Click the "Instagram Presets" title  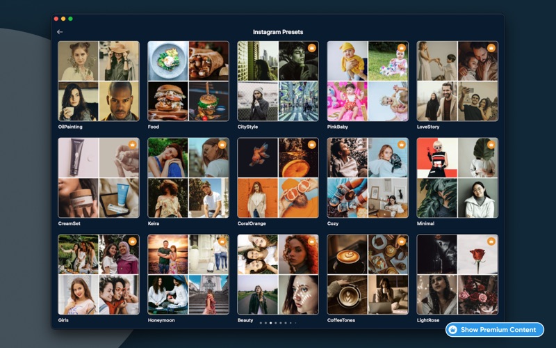coord(278,32)
